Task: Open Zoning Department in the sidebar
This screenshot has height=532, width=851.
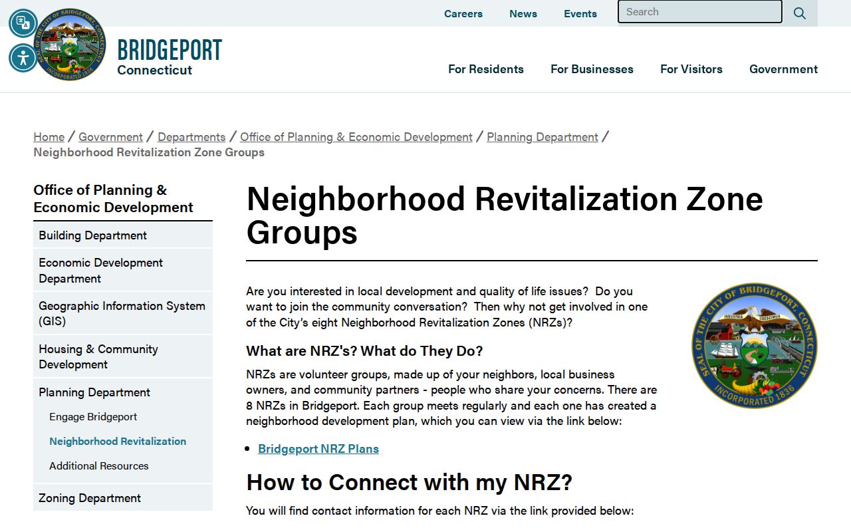Action: pyautogui.click(x=123, y=498)
